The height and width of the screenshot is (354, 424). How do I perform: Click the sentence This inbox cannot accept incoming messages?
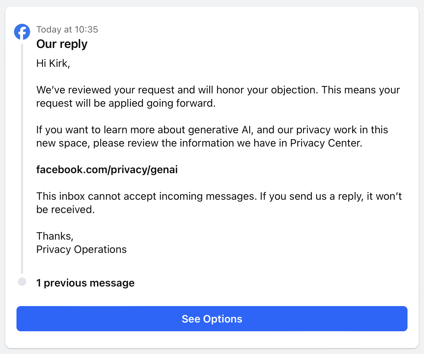(146, 196)
